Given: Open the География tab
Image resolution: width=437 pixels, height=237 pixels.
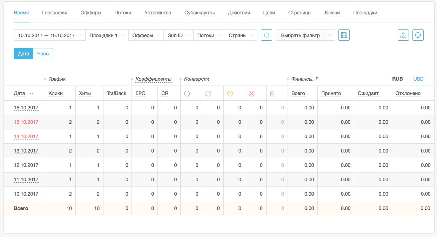Looking at the screenshot, I should pyautogui.click(x=54, y=13).
